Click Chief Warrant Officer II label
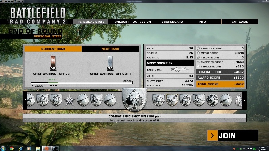This screenshot has height=151, width=269. click(111, 74)
